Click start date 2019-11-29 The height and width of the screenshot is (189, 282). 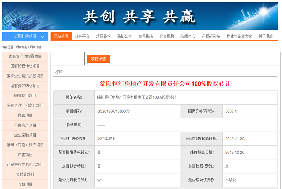click(235, 139)
